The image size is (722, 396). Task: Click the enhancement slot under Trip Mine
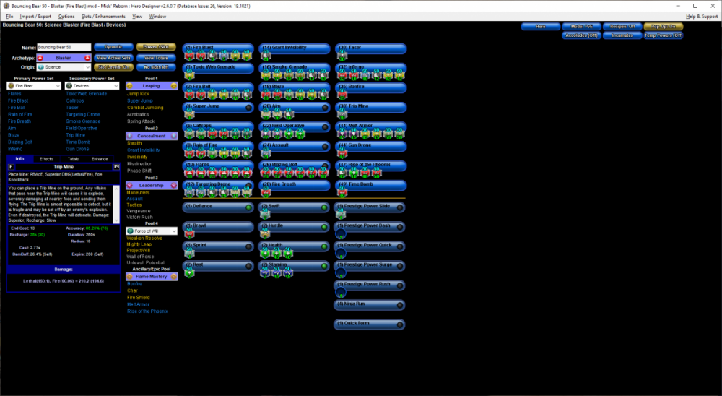click(x=343, y=113)
